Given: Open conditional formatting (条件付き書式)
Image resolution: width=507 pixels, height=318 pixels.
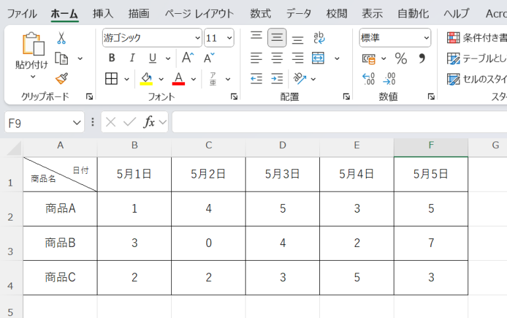Looking at the screenshot, I should pos(477,38).
